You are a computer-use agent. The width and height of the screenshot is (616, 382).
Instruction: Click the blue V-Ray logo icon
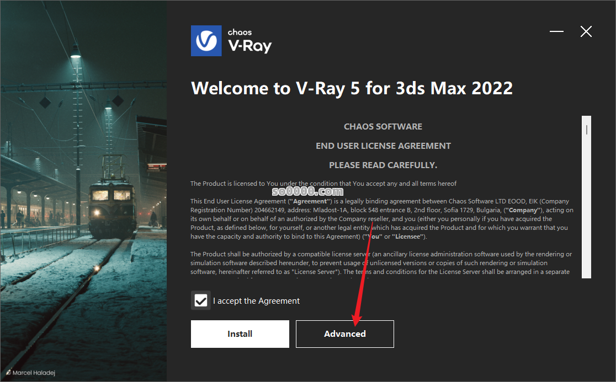[x=206, y=41]
